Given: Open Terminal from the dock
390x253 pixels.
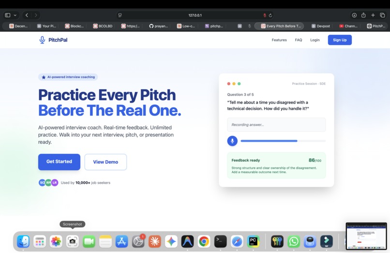Looking at the screenshot, I should click(x=220, y=241).
